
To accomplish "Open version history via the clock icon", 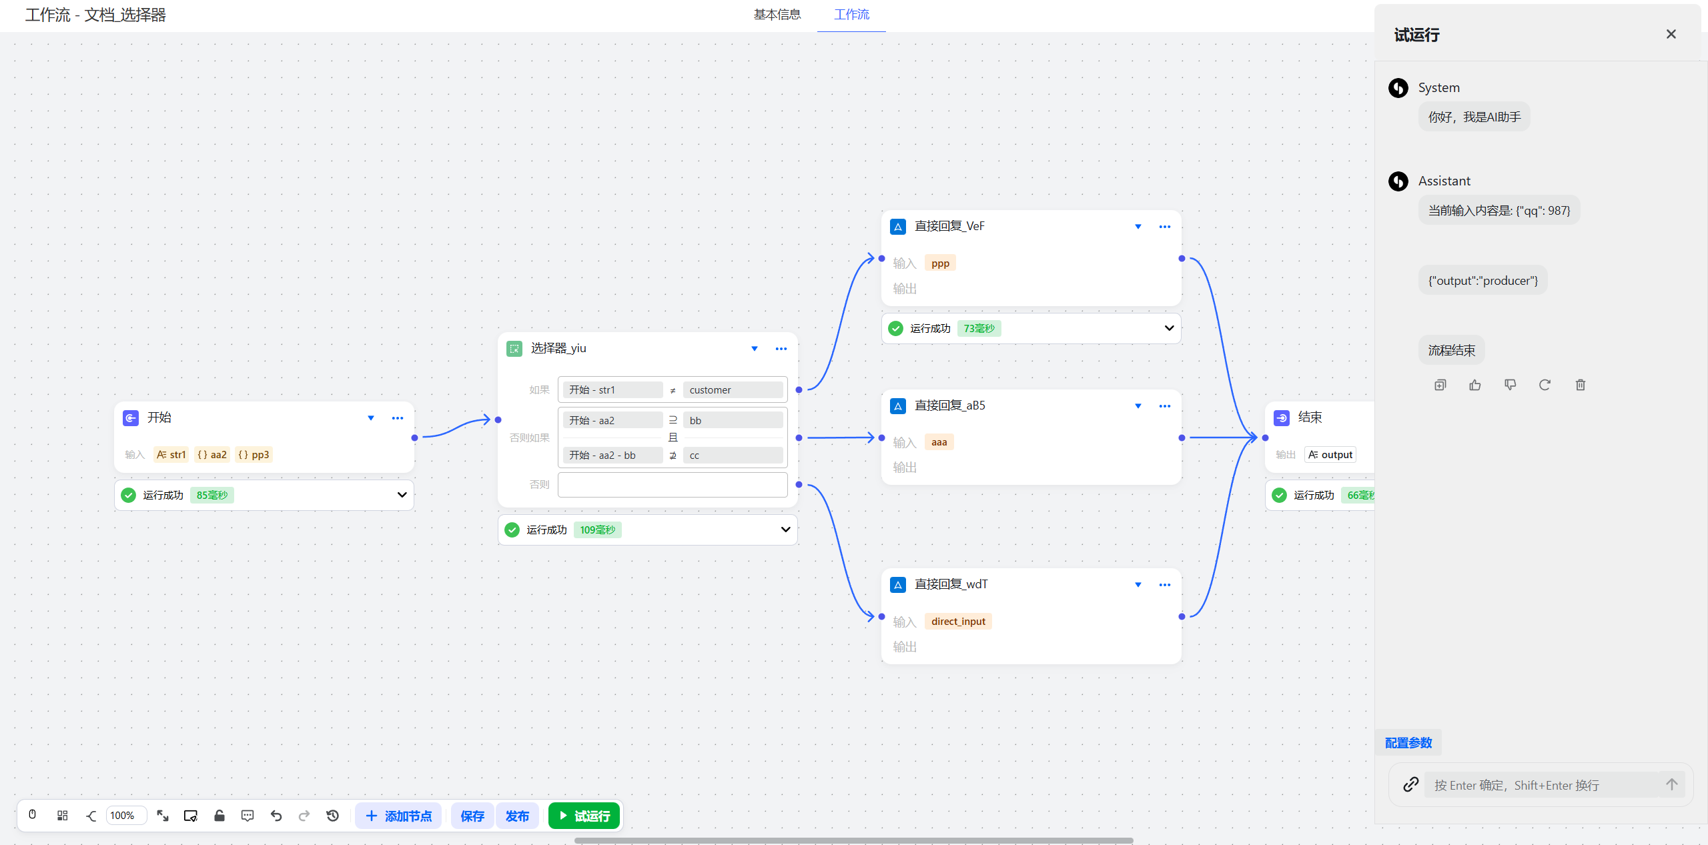I will [332, 815].
